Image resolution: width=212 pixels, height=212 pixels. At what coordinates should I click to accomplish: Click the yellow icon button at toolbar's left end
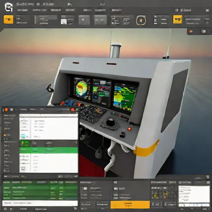(8, 19)
